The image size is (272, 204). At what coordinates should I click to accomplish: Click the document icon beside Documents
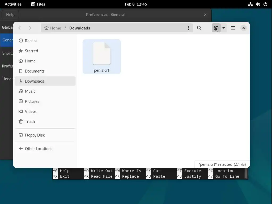coord(21,71)
